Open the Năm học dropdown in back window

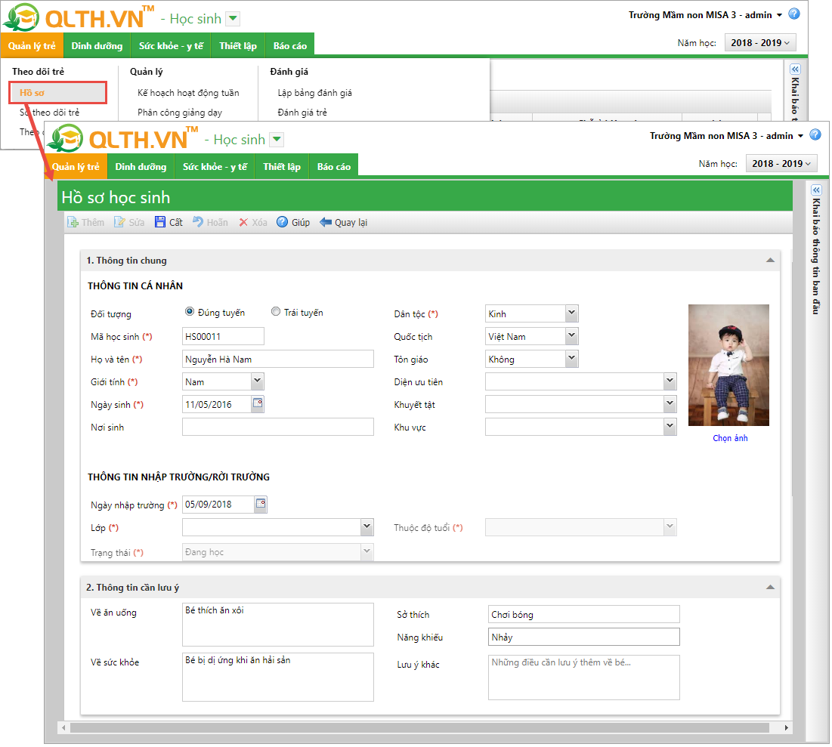coord(760,43)
